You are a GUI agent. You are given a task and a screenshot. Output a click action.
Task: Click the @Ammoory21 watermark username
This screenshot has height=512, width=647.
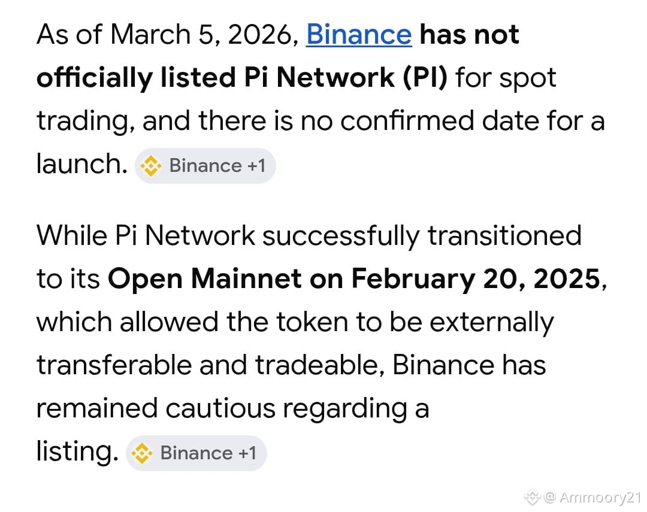[592, 497]
